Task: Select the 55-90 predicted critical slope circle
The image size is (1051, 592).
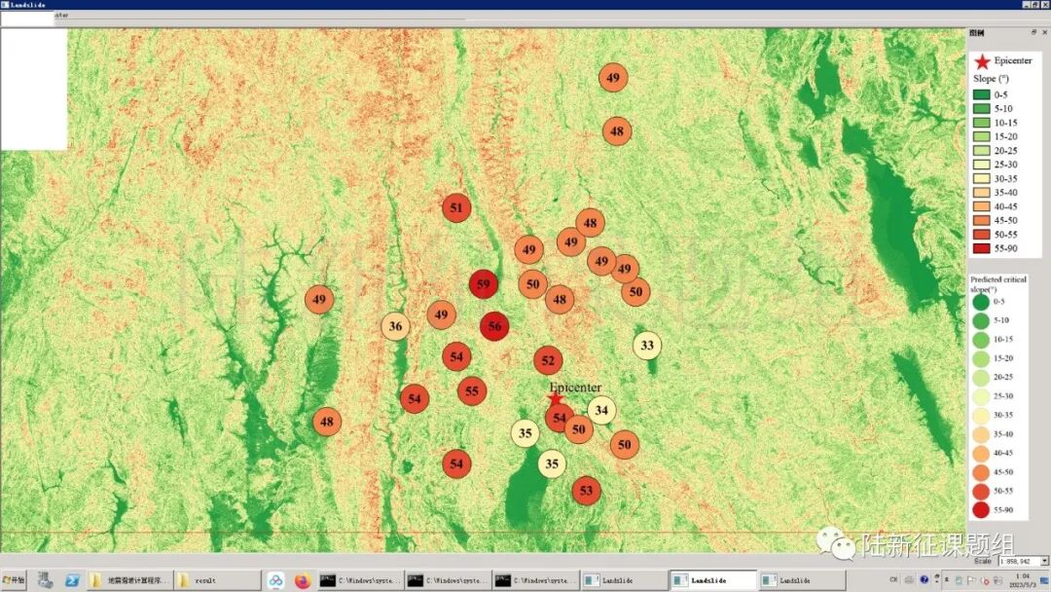Action: coord(980,509)
